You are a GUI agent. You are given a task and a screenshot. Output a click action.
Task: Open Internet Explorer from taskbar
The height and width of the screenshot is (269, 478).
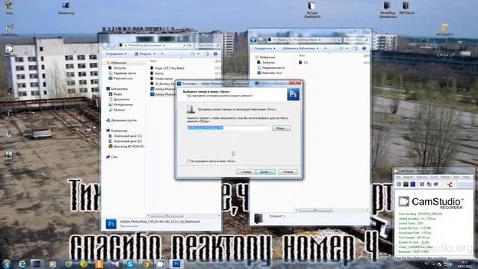[22, 264]
